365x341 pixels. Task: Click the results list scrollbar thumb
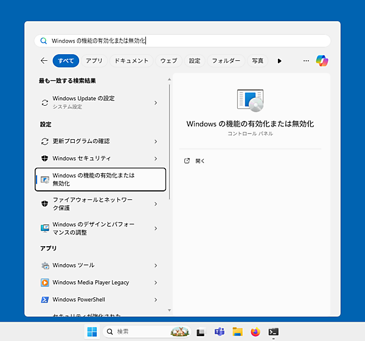[169, 142]
